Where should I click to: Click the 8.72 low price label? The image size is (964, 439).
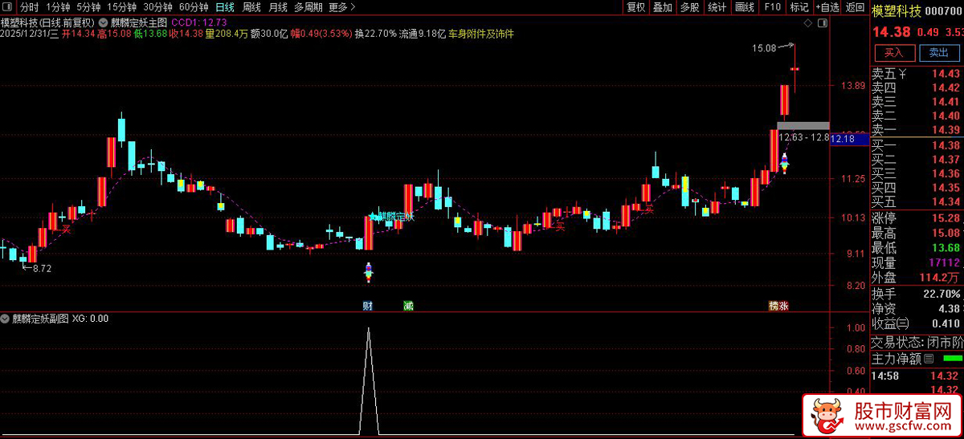(42, 268)
